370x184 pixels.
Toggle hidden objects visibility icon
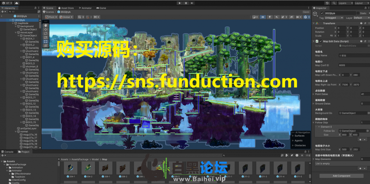[x=292, y=17]
